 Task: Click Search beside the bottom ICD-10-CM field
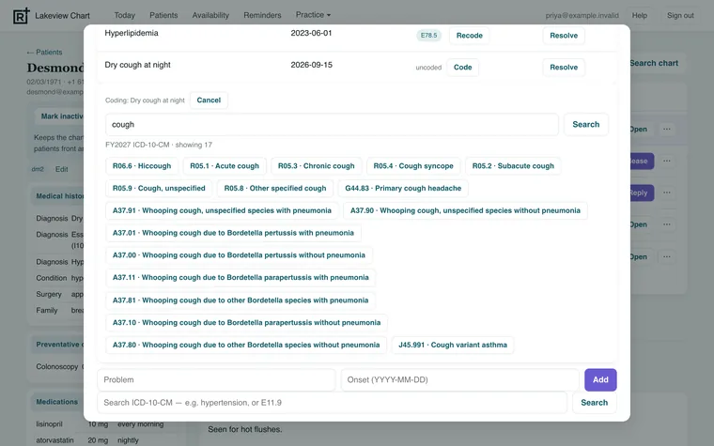point(595,403)
